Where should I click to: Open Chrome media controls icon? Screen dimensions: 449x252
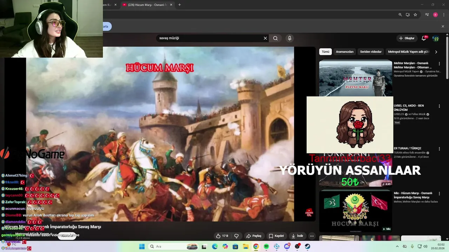(x=427, y=15)
